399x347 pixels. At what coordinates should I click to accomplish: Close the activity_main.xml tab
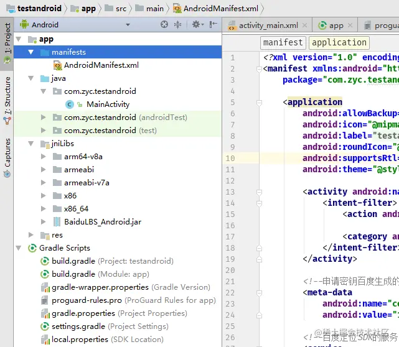(x=304, y=25)
